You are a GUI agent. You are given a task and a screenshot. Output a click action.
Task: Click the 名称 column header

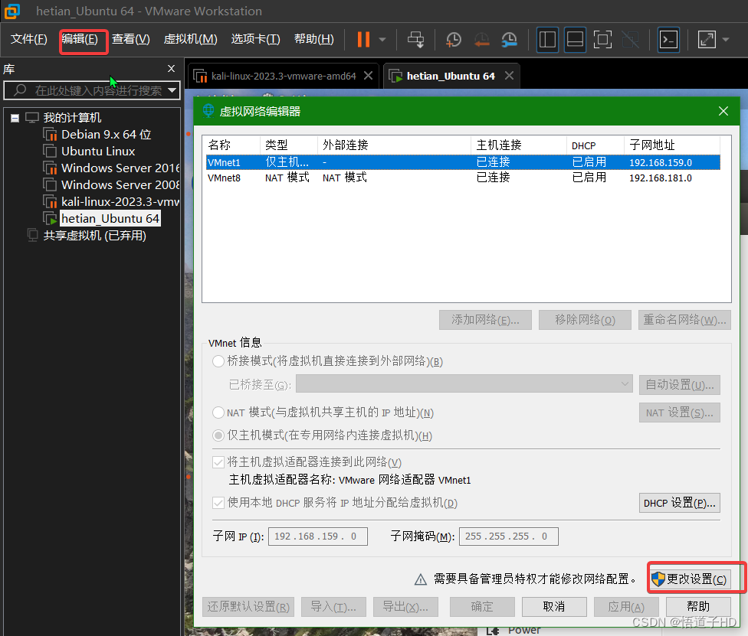(x=232, y=145)
